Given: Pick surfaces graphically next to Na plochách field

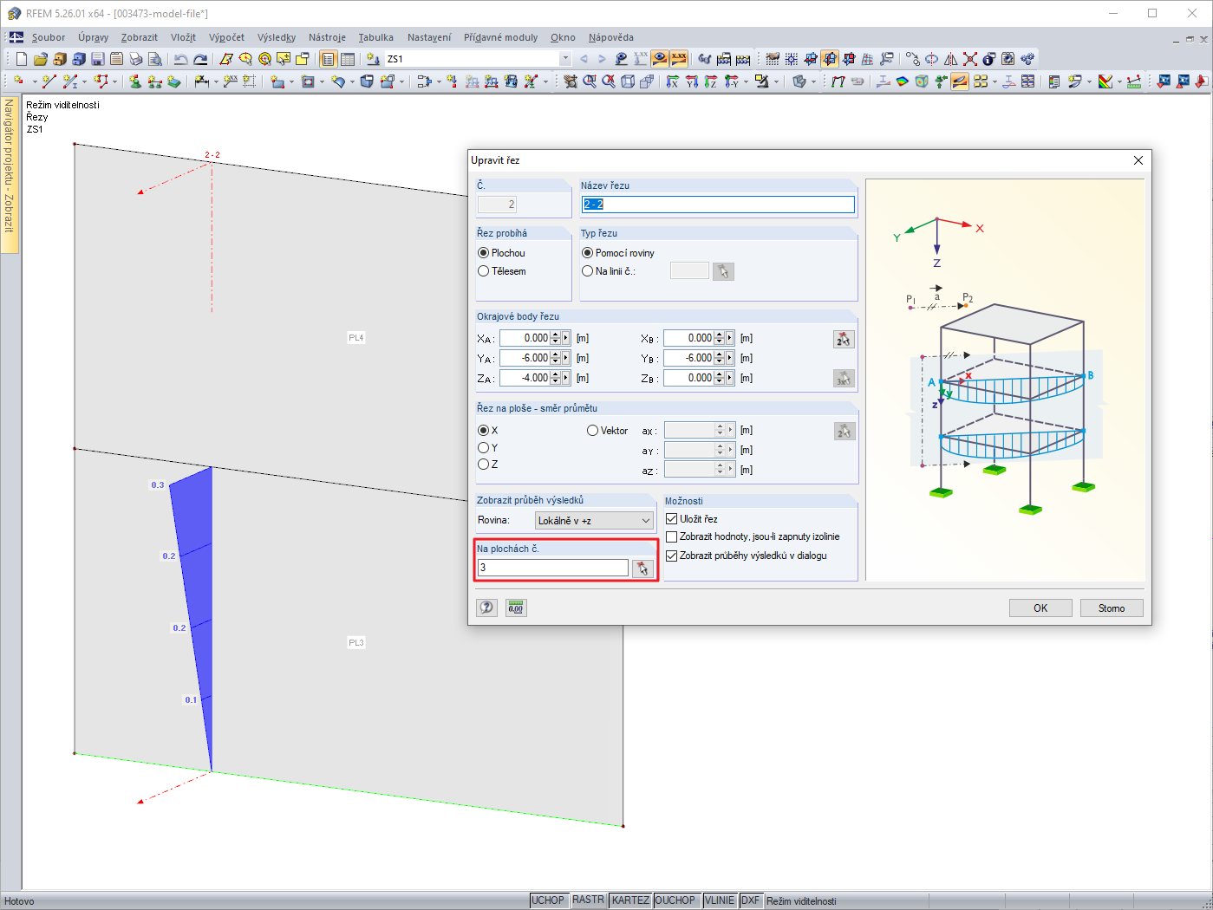Looking at the screenshot, I should pos(642,568).
